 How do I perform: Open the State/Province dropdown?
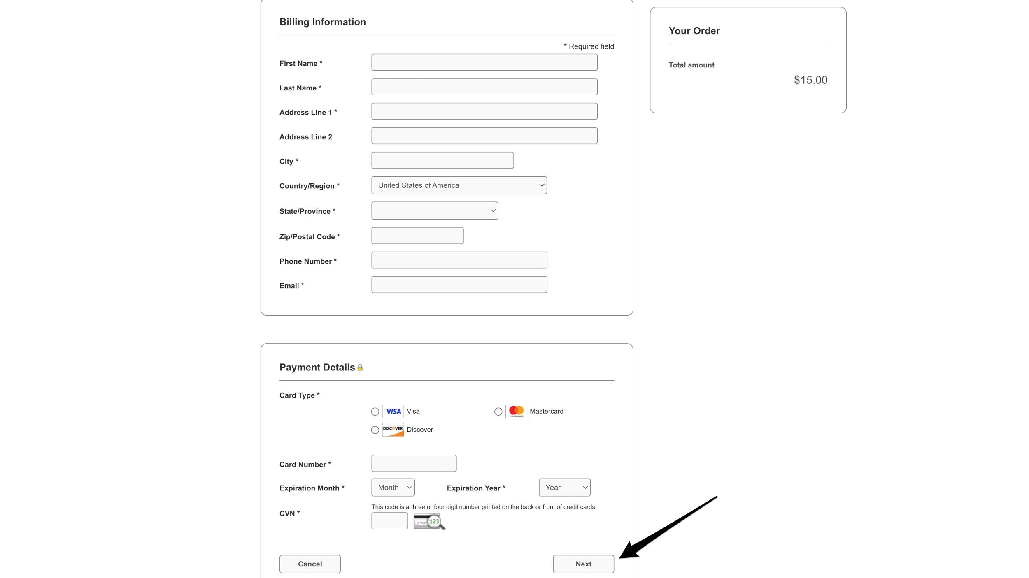[434, 210]
